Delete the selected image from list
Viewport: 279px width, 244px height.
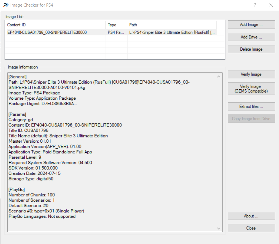pos(251,49)
